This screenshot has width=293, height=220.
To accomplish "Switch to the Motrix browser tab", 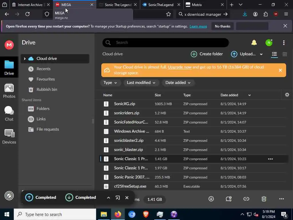I will [x=205, y=5].
